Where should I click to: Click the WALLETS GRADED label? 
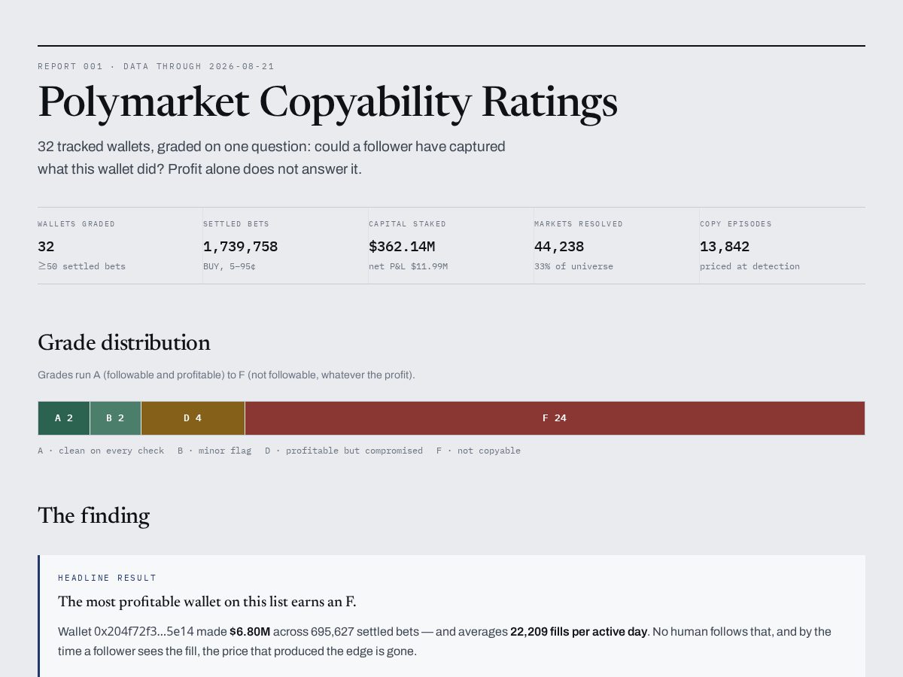[x=77, y=224]
